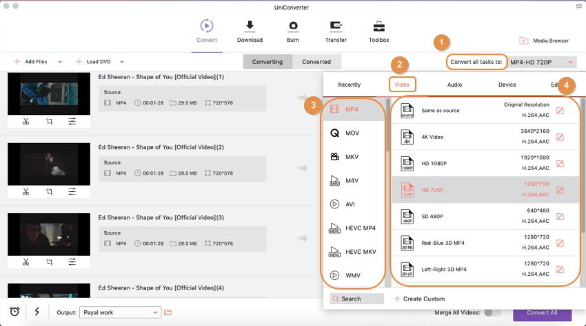Click the format Search field
586x326 pixels.
357,298
